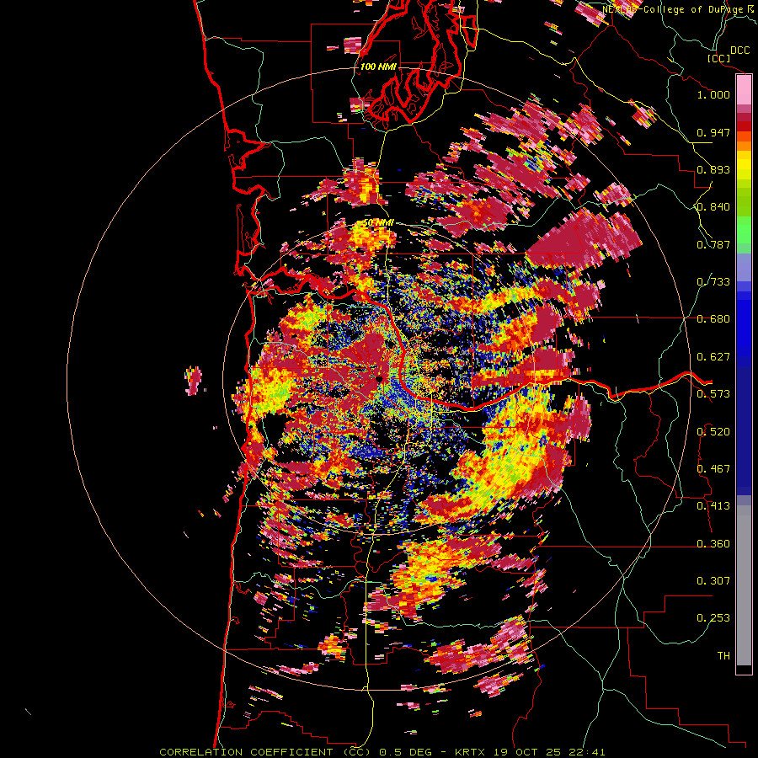Viewport: 758px width, 758px height.
Task: Select the 0.893 scale label
Action: (x=713, y=169)
